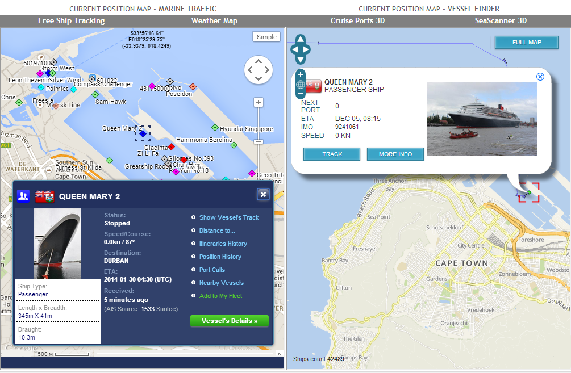Select the Silver Wind green ship marker
This screenshot has width=571, height=373.
[53, 73]
